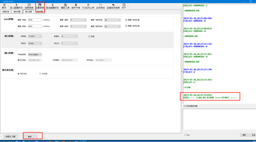
Task: Switch to the 信息总览 tab
Action: [x=6, y=12]
